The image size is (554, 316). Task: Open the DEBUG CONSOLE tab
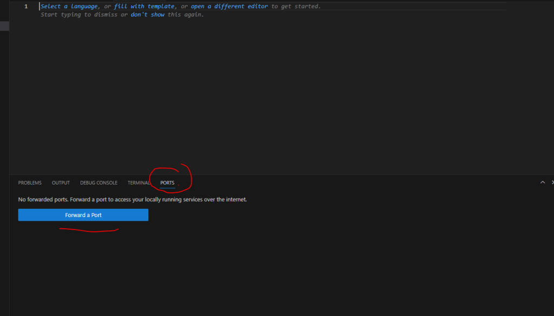pyautogui.click(x=98, y=182)
